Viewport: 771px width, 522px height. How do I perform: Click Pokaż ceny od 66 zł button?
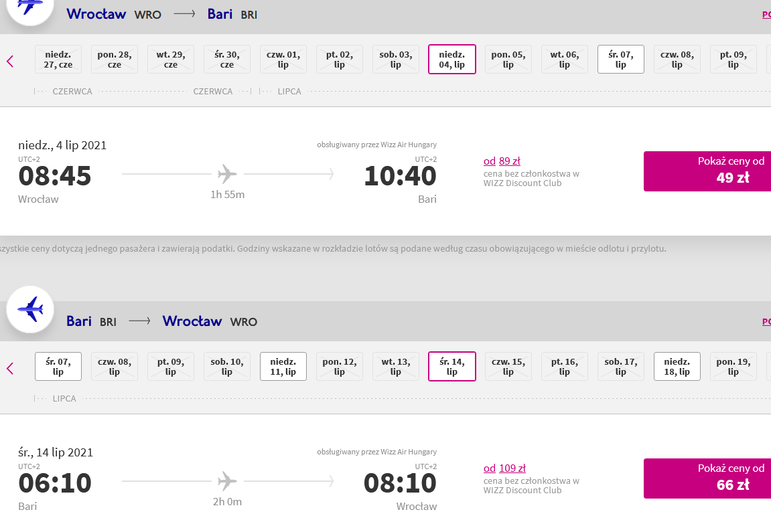pyautogui.click(x=707, y=478)
